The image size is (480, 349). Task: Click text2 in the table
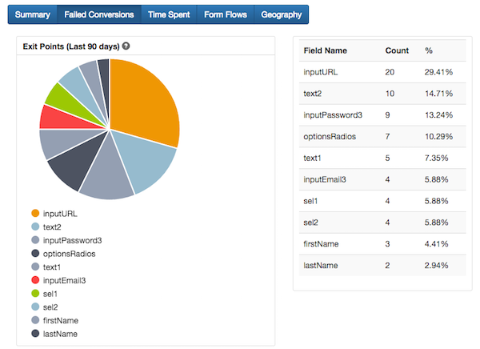pos(313,94)
